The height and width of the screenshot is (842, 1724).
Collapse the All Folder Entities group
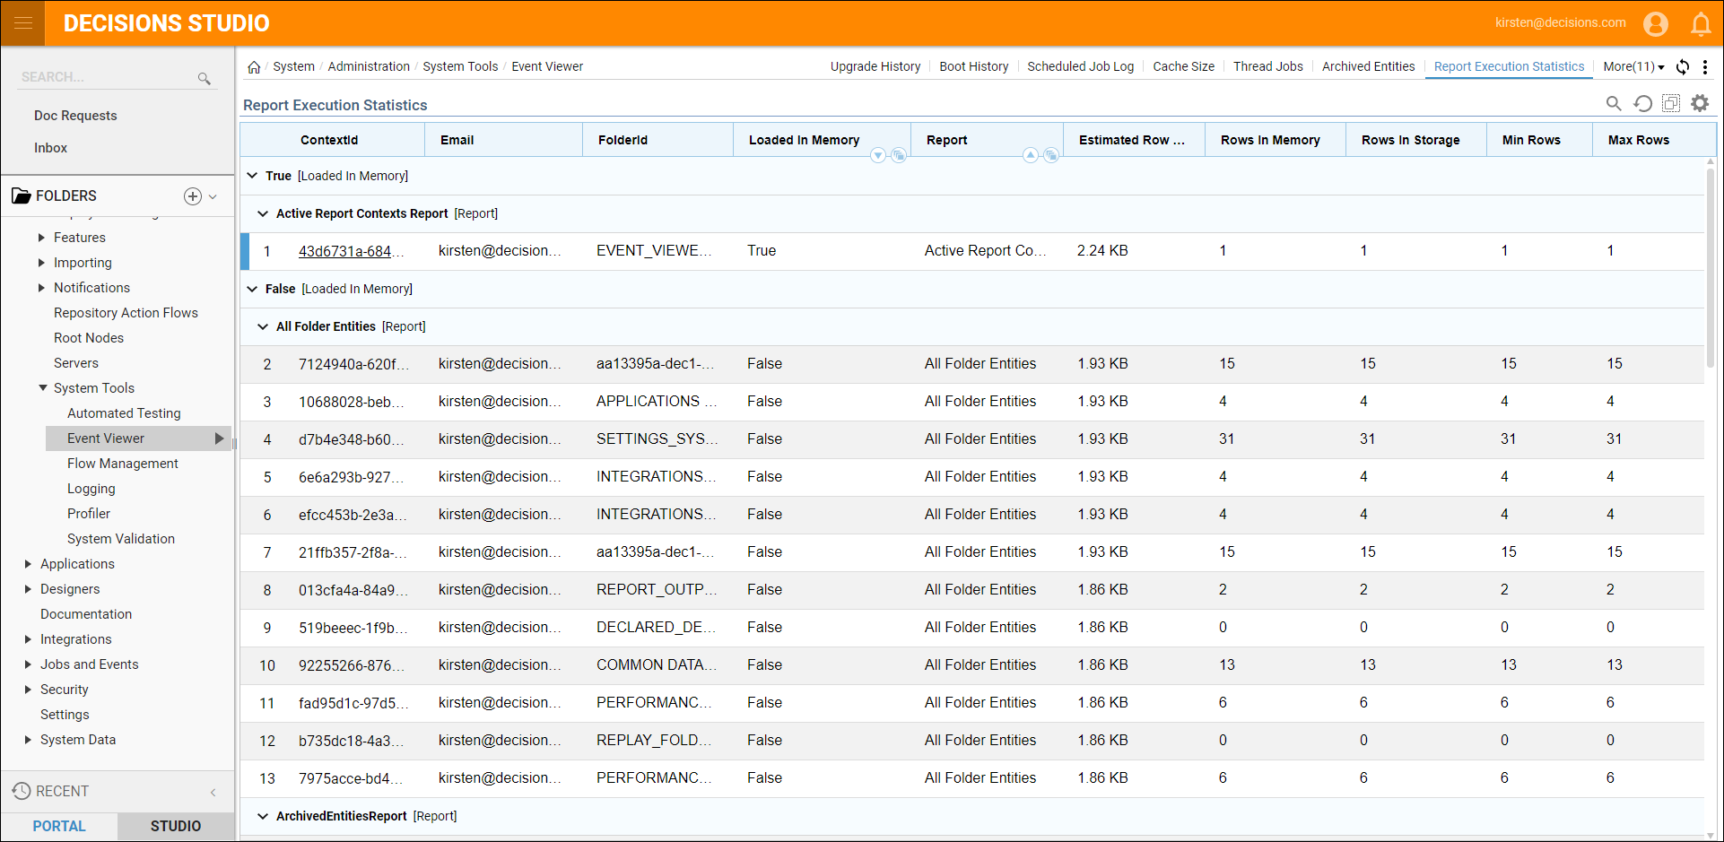(263, 326)
